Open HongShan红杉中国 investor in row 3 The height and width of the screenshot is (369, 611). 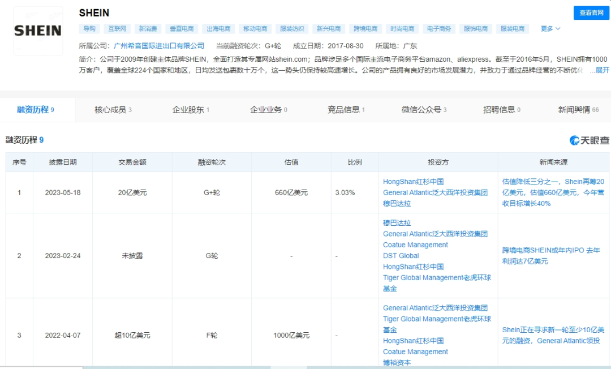413,341
